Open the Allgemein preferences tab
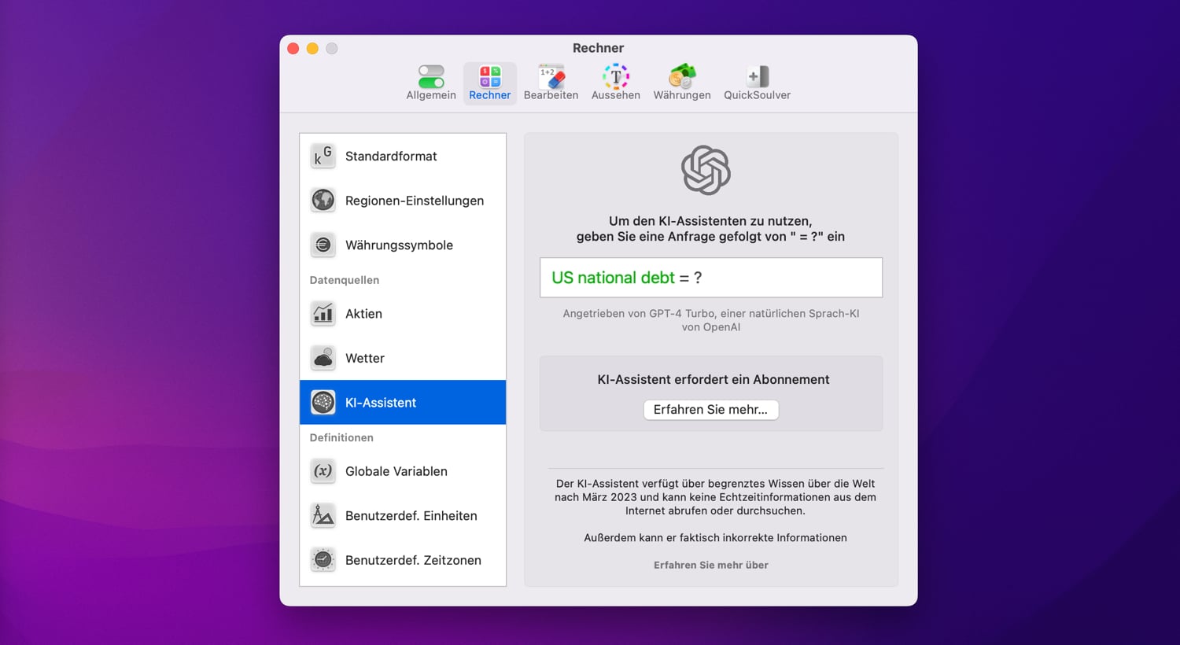Screen dimensions: 1180x645 (431, 83)
